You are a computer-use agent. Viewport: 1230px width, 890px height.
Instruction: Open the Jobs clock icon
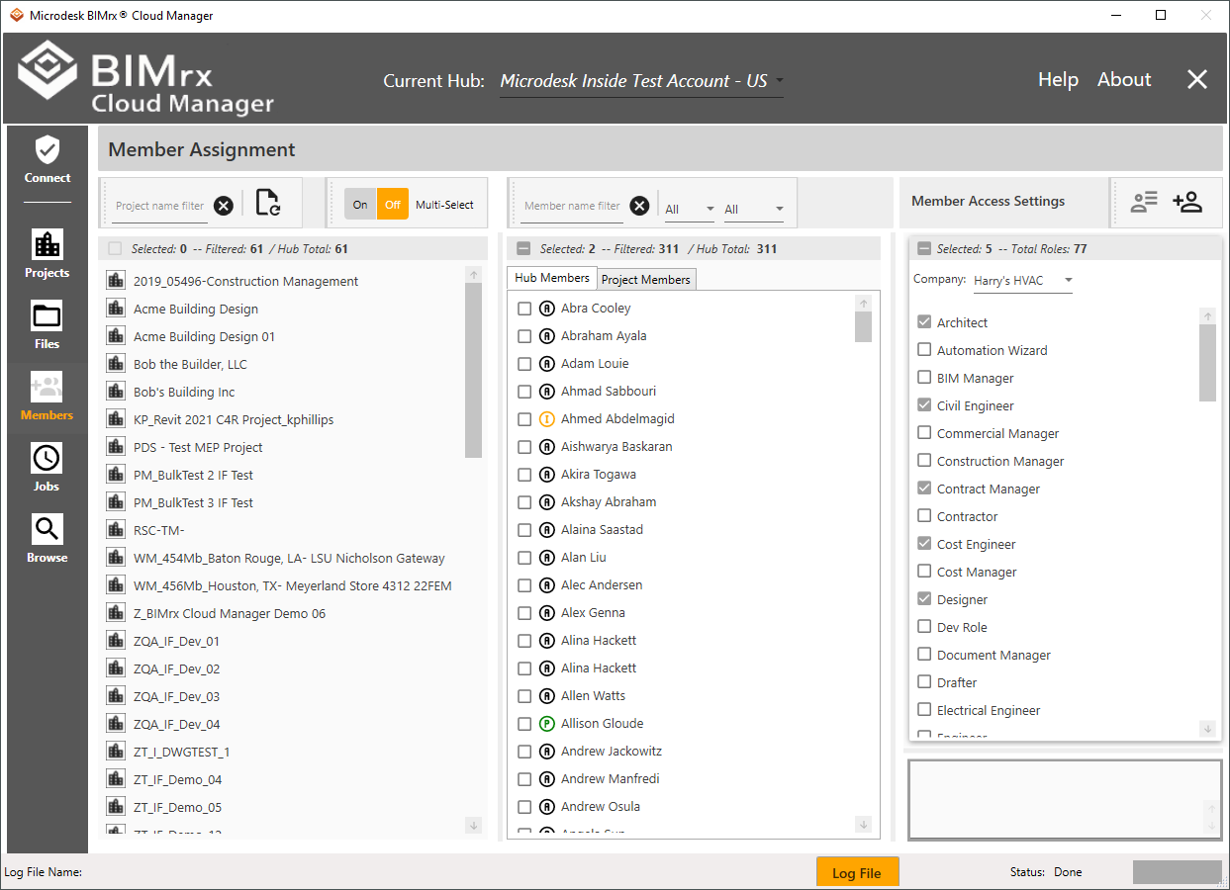47,468
